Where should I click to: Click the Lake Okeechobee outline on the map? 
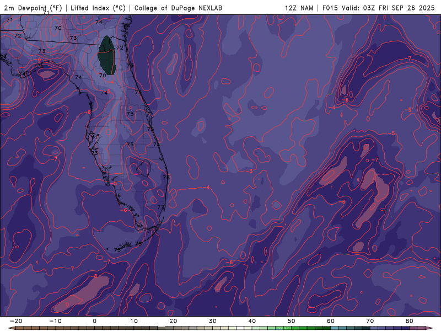click(x=144, y=168)
